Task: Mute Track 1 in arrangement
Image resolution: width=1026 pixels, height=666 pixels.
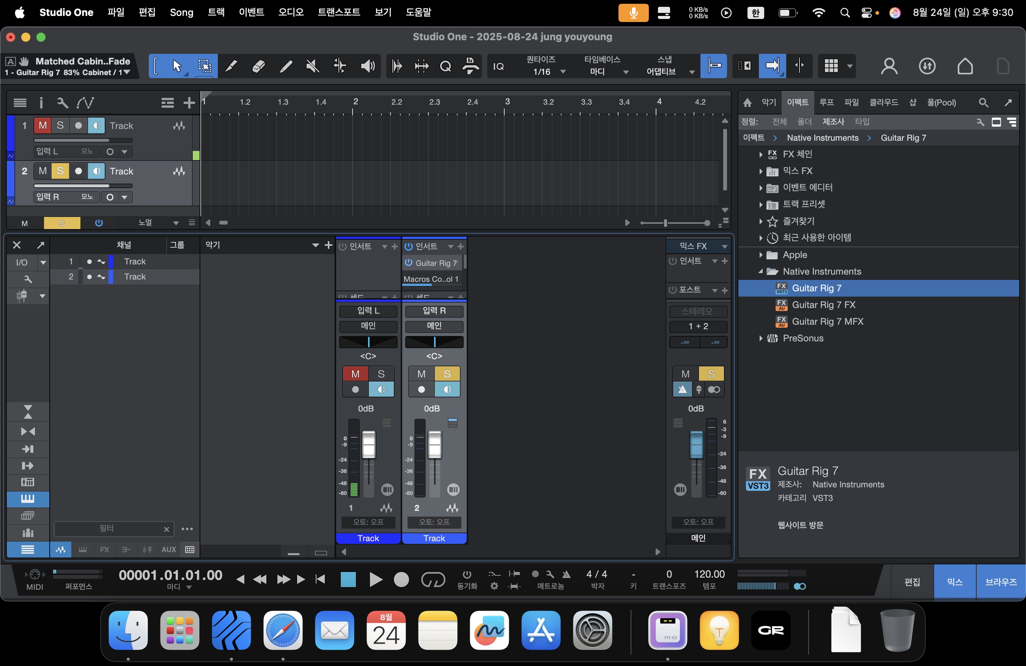Action: [x=42, y=126]
